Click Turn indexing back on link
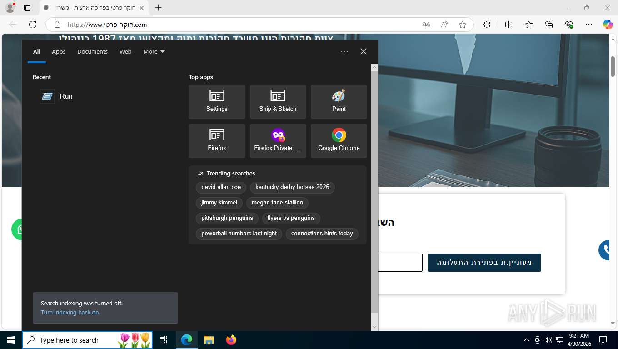The height and width of the screenshot is (349, 618). pyautogui.click(x=70, y=313)
